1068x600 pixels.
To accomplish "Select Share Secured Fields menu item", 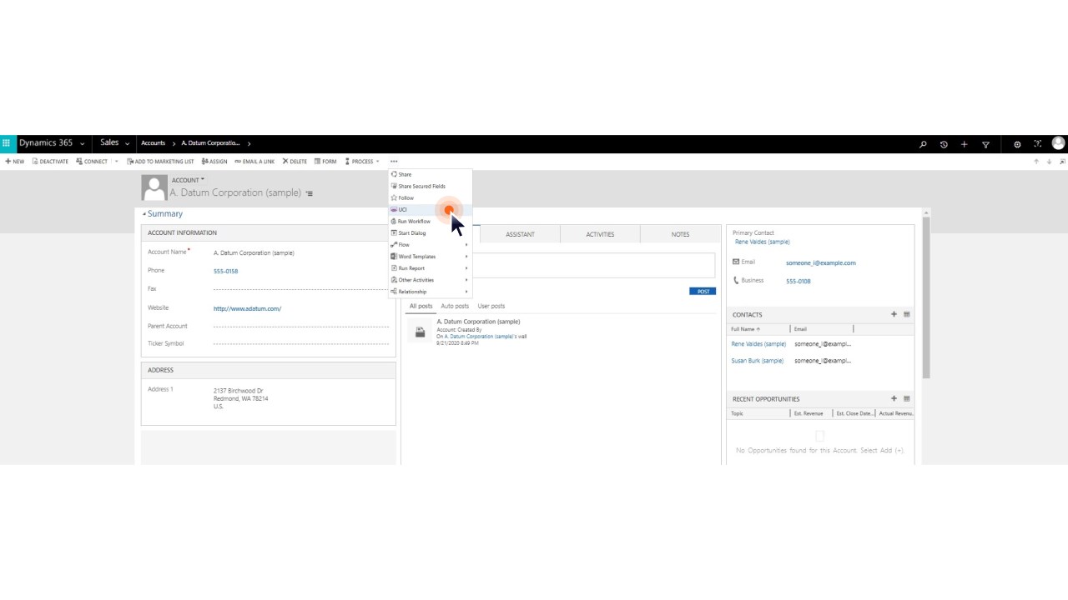I will point(431,186).
